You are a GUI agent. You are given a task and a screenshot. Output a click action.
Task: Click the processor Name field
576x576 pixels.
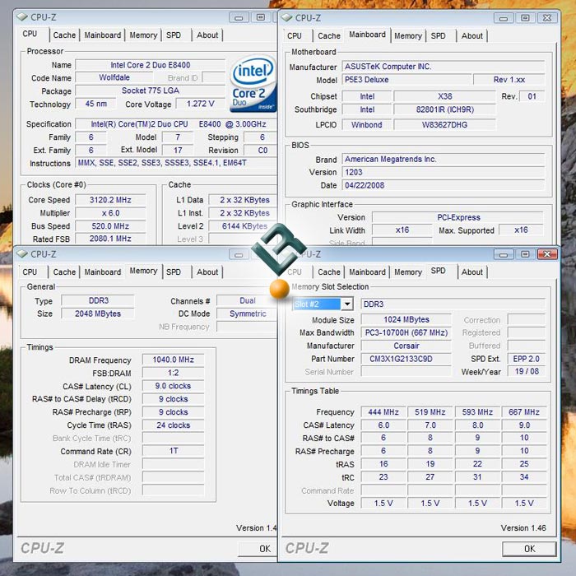coord(150,65)
